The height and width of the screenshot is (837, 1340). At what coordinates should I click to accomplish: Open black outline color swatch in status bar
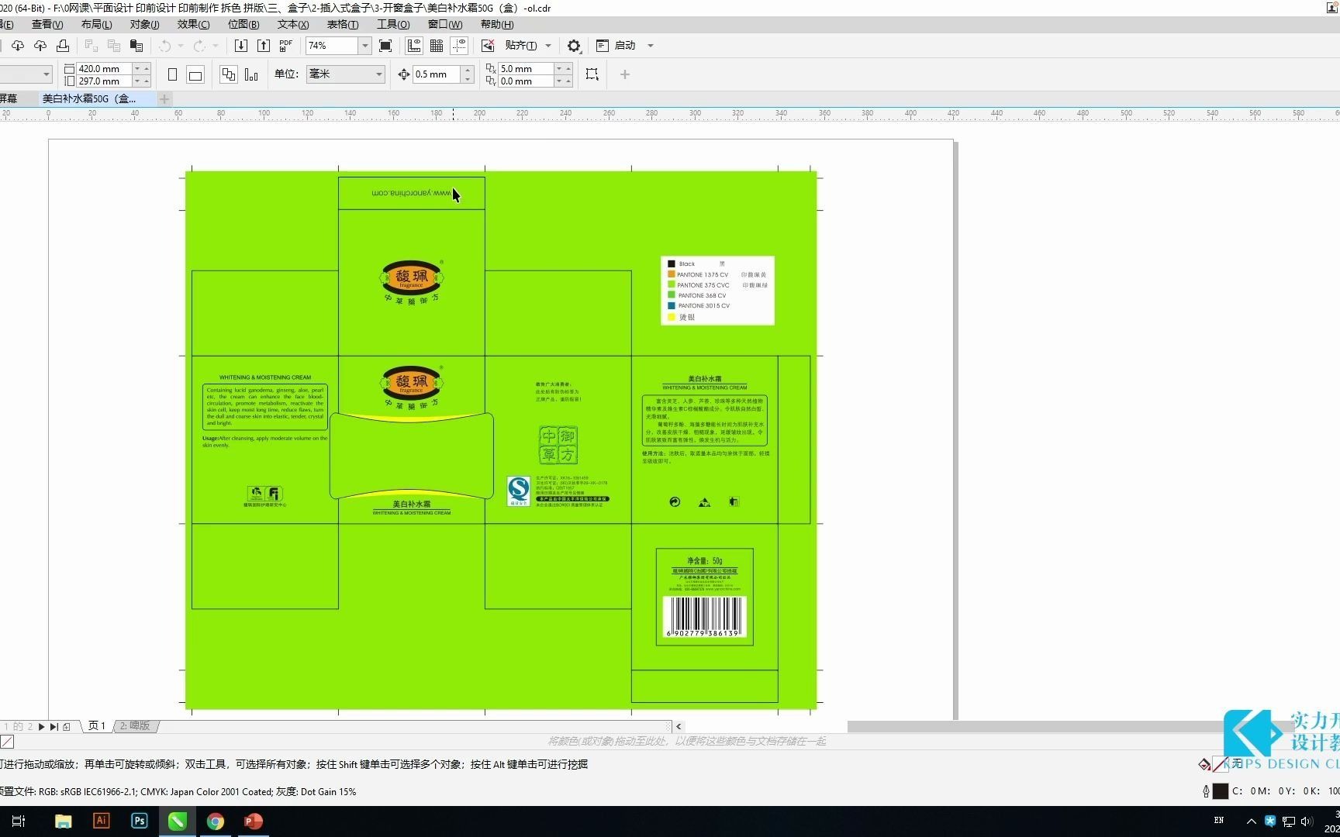[x=1221, y=791]
